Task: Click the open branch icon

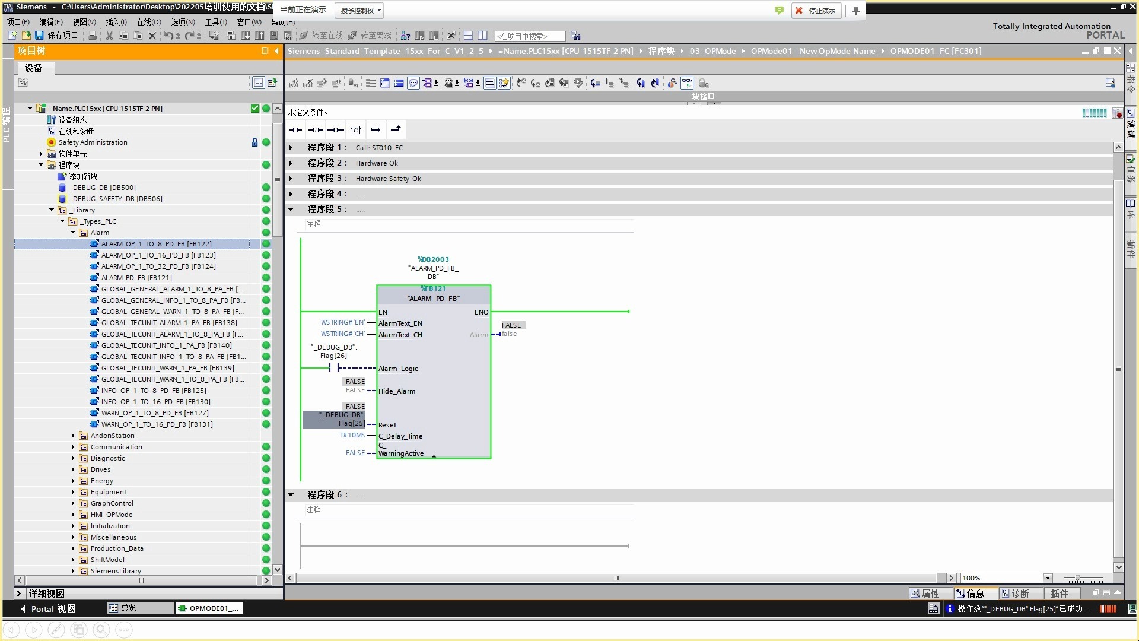Action: point(376,130)
